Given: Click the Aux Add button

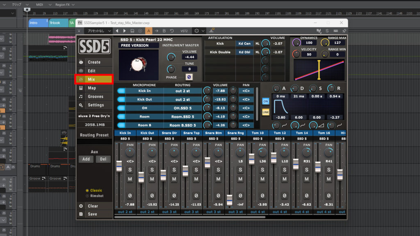Looking at the screenshot, I should 86,159.
